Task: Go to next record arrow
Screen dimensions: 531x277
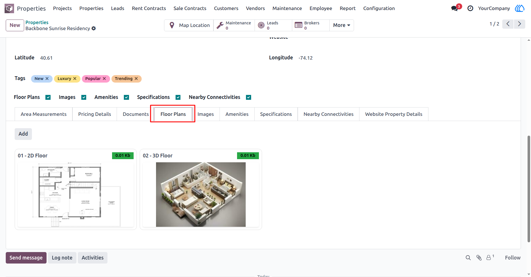Action: 520,24
